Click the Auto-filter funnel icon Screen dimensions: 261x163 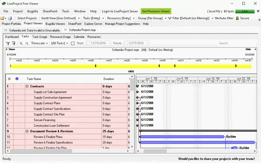point(216,18)
